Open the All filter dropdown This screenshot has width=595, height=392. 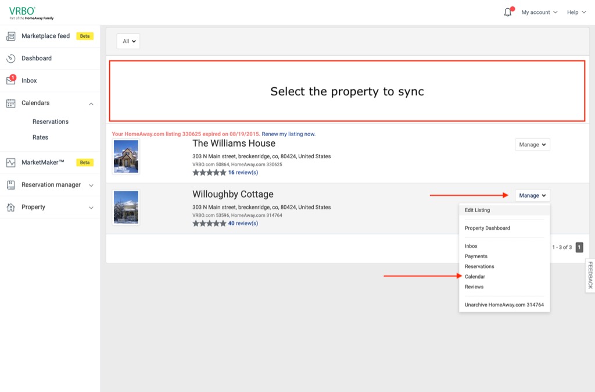click(128, 41)
